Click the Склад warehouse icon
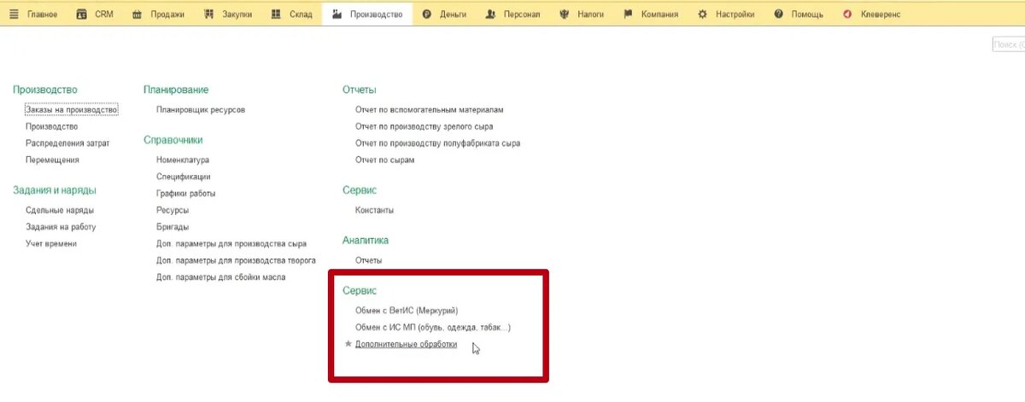 [x=275, y=15]
